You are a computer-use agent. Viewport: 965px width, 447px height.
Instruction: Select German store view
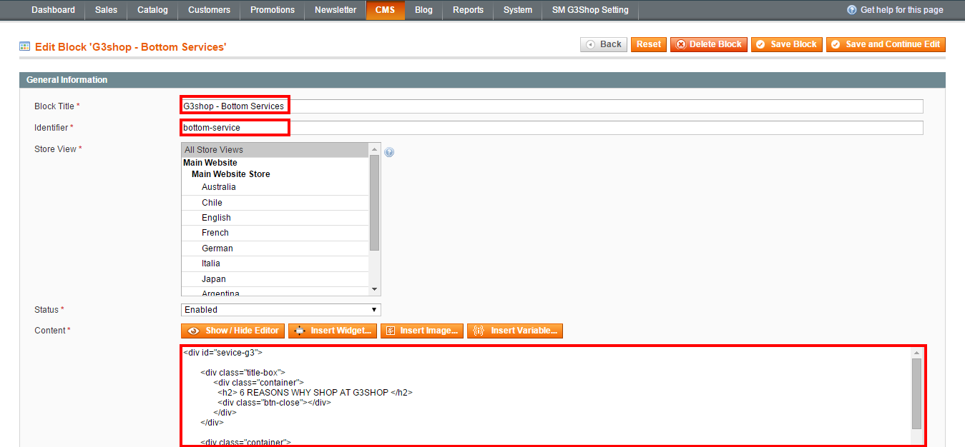tap(275, 248)
